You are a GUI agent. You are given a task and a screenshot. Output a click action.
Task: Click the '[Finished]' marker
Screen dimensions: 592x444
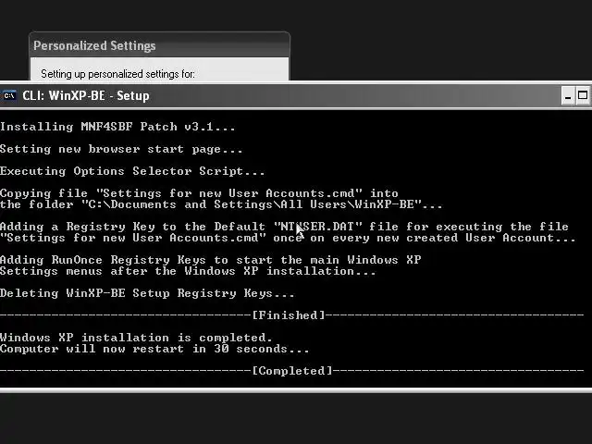pos(289,315)
